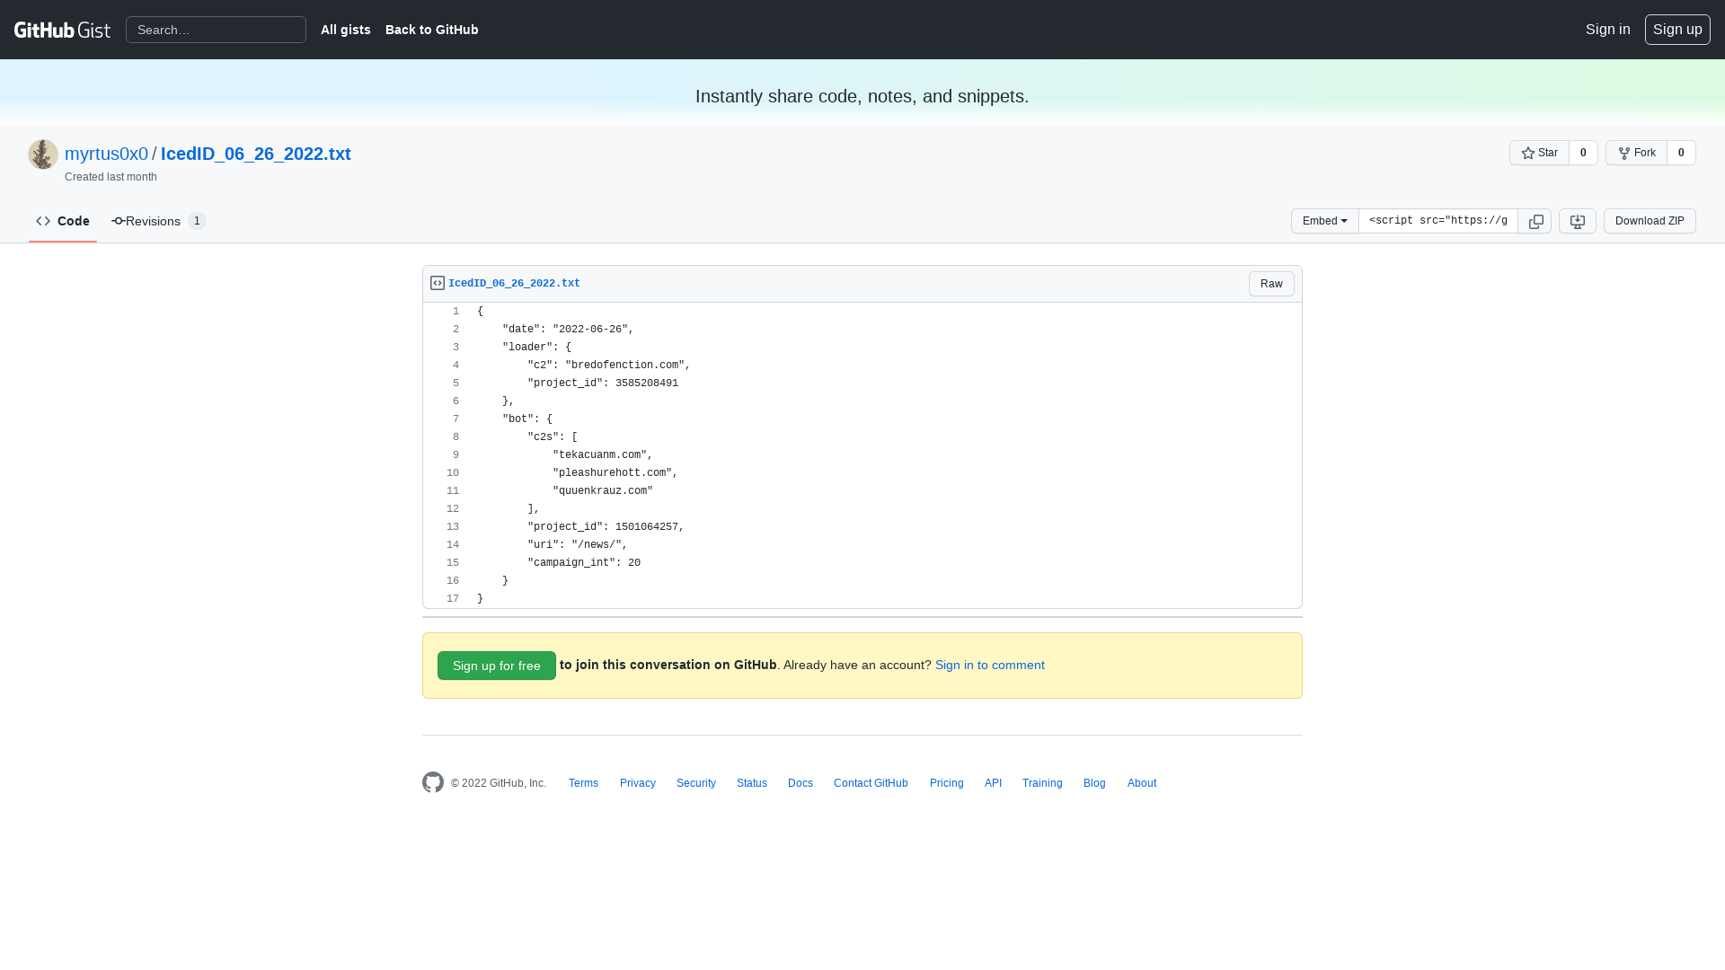Screen dimensions: 1725x970
Task: Select the star icon to star this gist
Action: 1529,153
